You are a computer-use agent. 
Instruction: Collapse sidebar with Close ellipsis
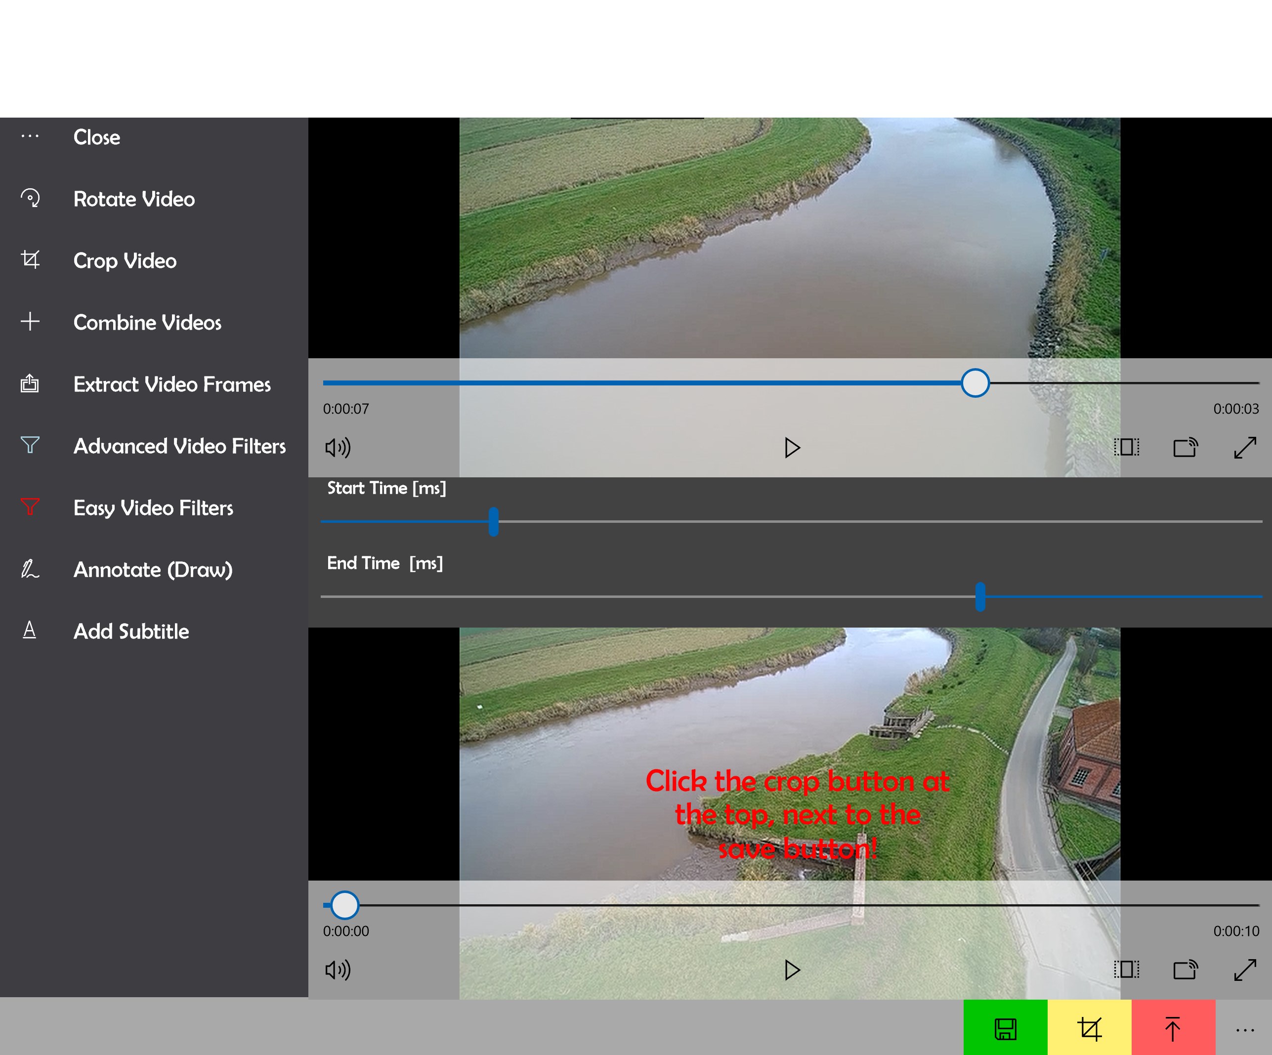[30, 137]
